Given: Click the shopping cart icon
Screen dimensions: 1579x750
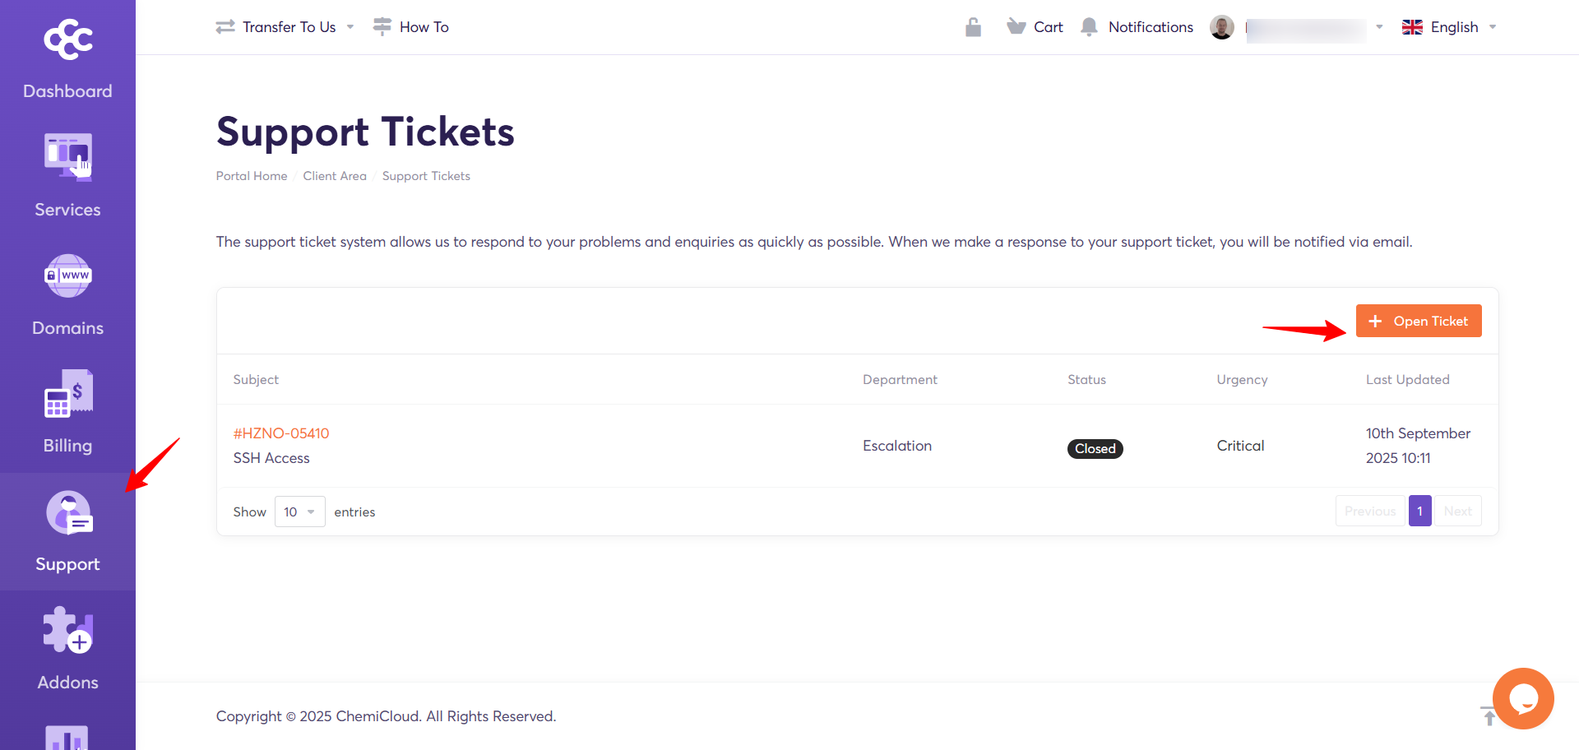Looking at the screenshot, I should pos(1016,27).
